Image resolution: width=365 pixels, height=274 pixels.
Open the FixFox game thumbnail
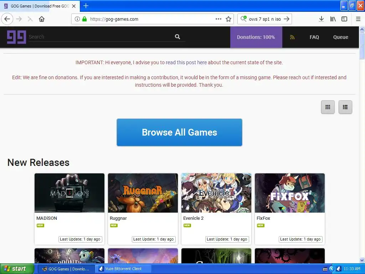pyautogui.click(x=289, y=193)
